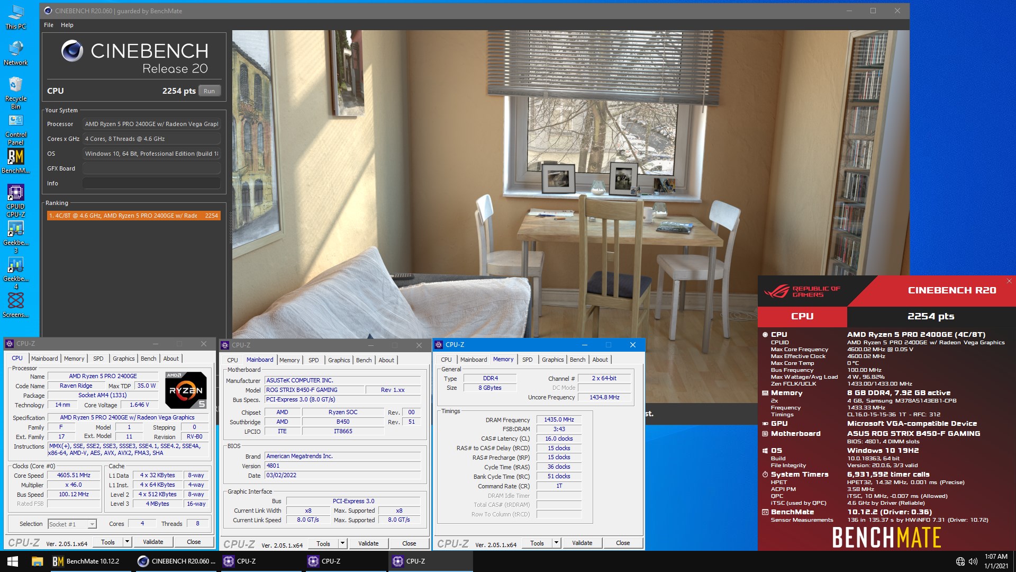Screen dimensions: 1016x572
Task: Click BIOS version field 4801
Action: click(343, 466)
